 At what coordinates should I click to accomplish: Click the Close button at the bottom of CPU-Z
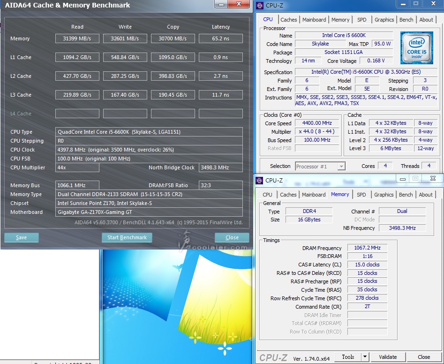pos(424,357)
